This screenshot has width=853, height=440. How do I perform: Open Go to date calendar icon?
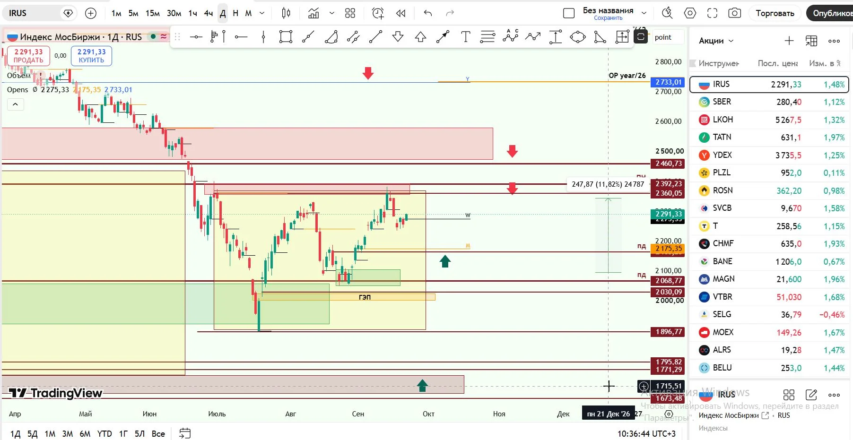tap(185, 433)
